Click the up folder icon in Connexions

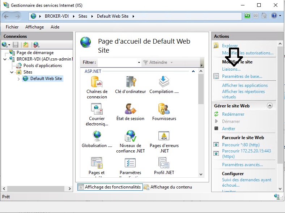pyautogui.click(x=26, y=45)
